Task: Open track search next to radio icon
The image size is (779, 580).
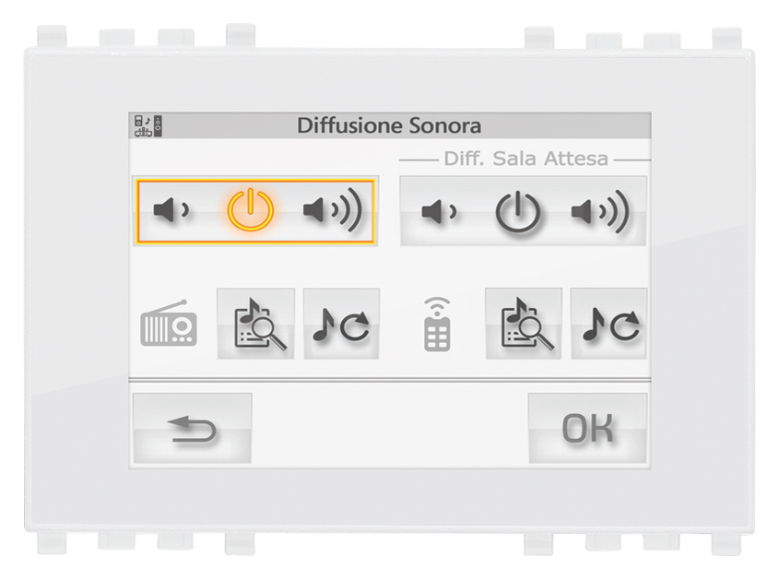Action: 256,324
